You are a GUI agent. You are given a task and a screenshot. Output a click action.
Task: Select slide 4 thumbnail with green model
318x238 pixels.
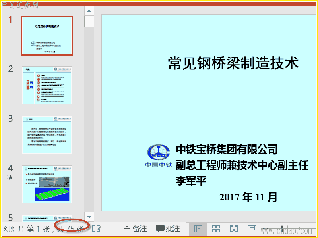(x=47, y=184)
